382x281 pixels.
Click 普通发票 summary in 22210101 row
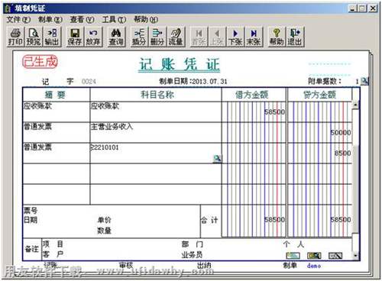coord(57,153)
